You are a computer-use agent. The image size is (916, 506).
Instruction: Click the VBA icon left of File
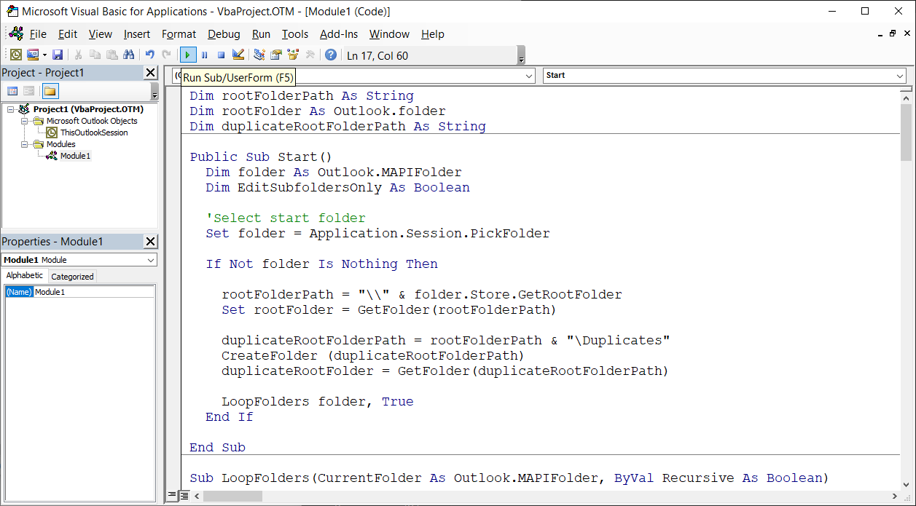pyautogui.click(x=16, y=33)
